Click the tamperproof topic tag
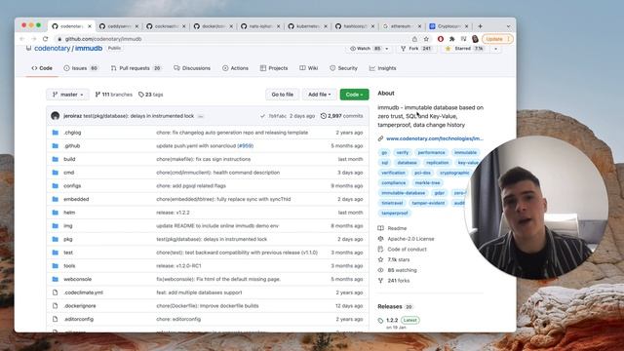Image resolution: width=624 pixels, height=351 pixels. 394,213
